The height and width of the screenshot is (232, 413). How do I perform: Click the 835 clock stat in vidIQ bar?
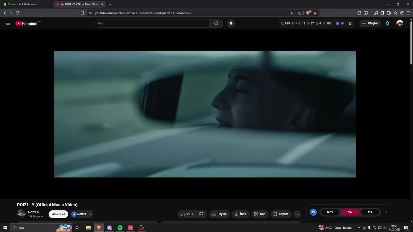click(286, 24)
